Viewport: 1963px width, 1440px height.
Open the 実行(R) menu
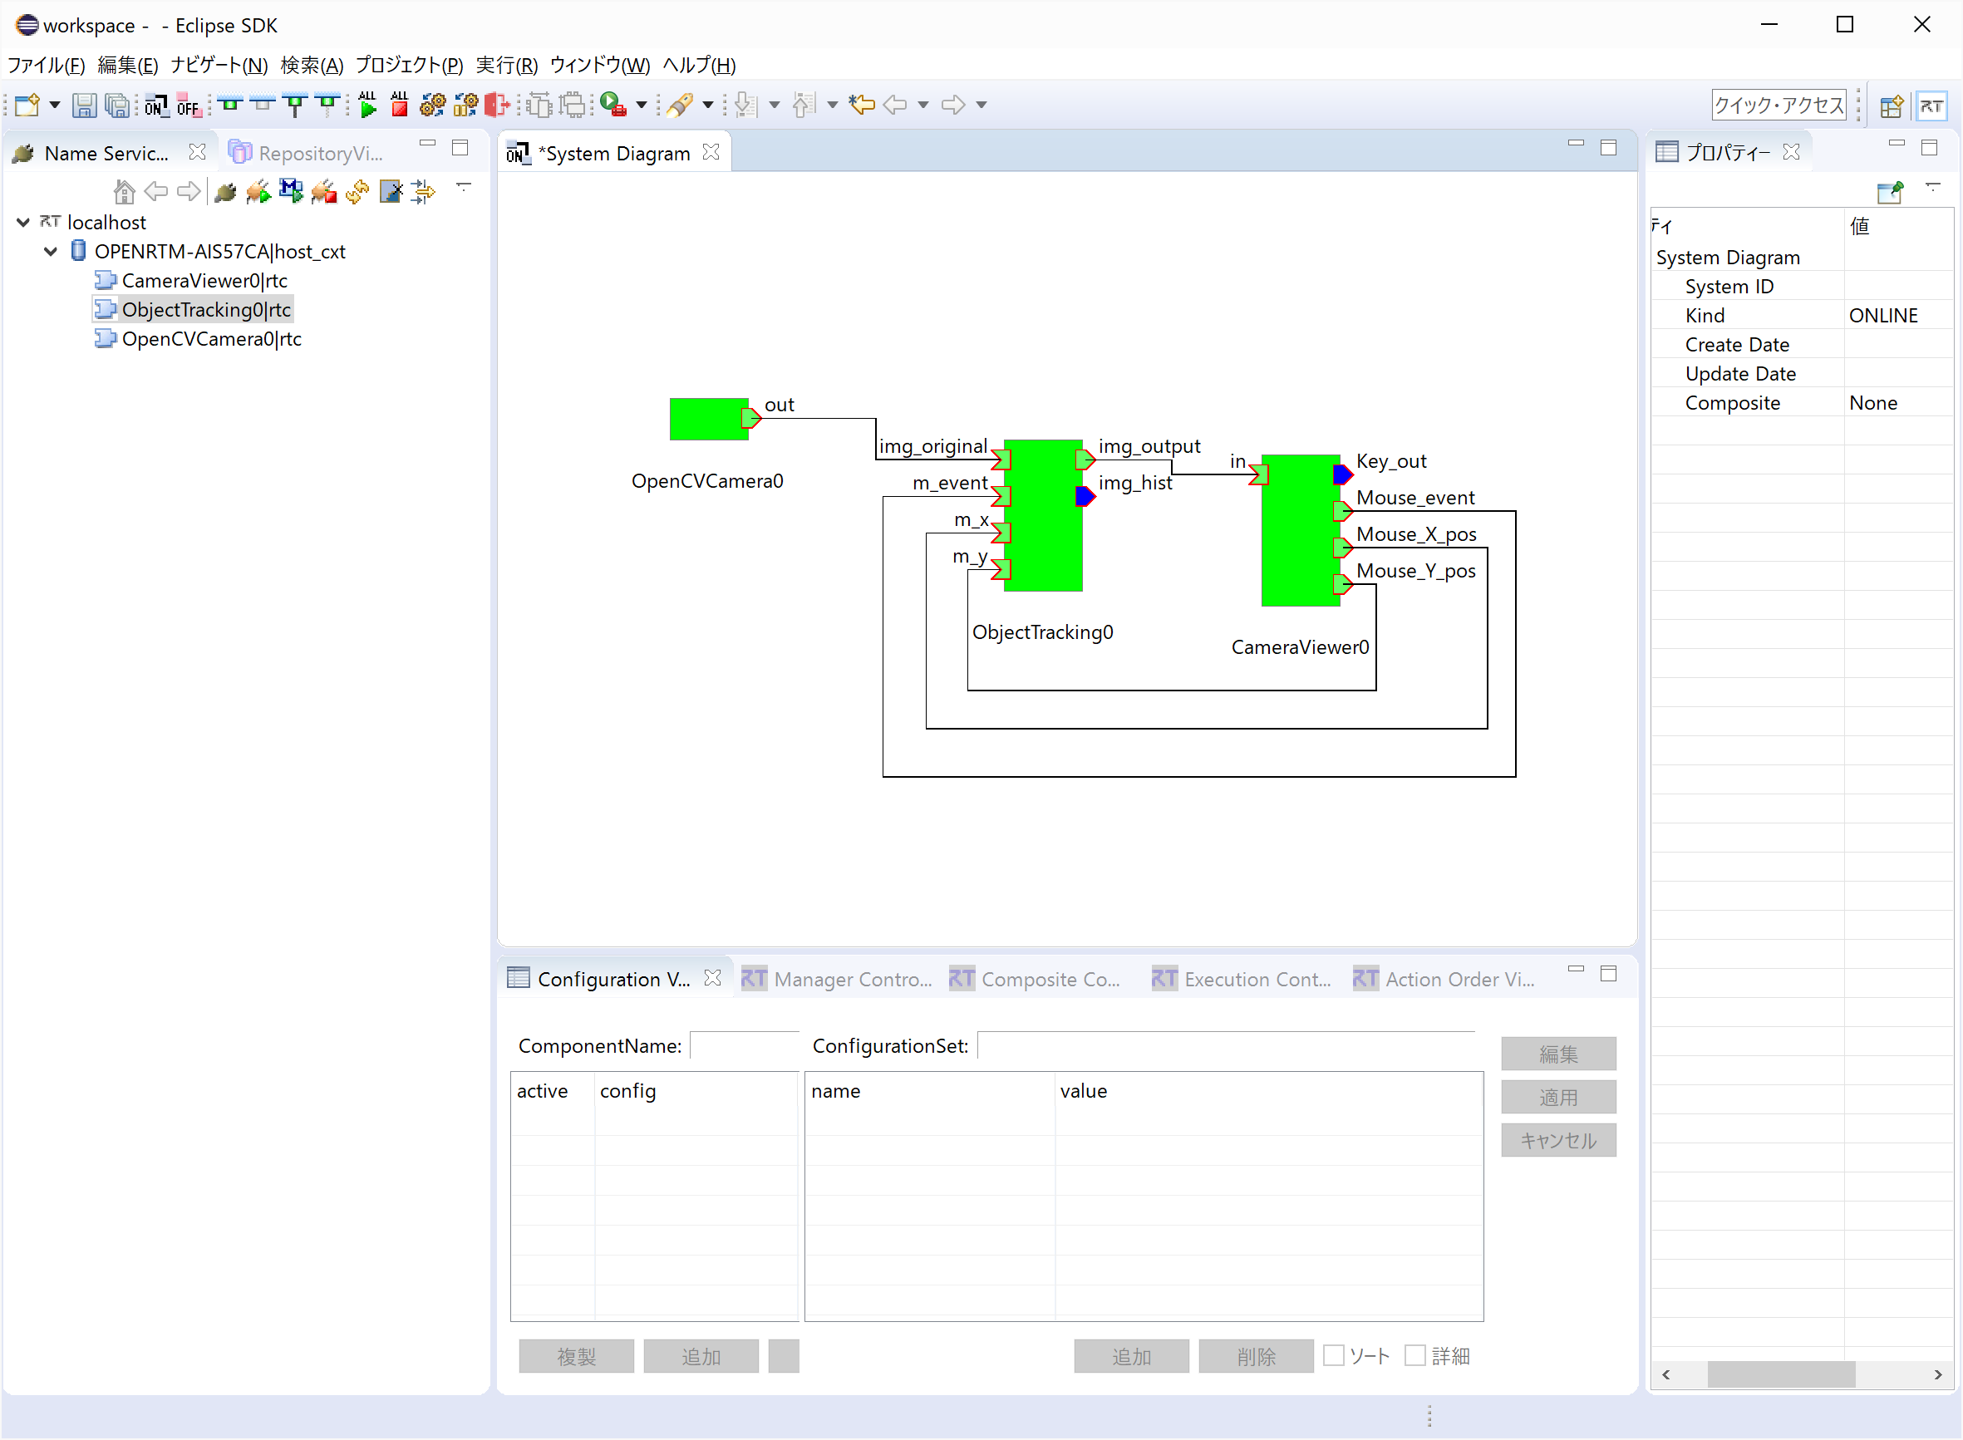pyautogui.click(x=506, y=66)
